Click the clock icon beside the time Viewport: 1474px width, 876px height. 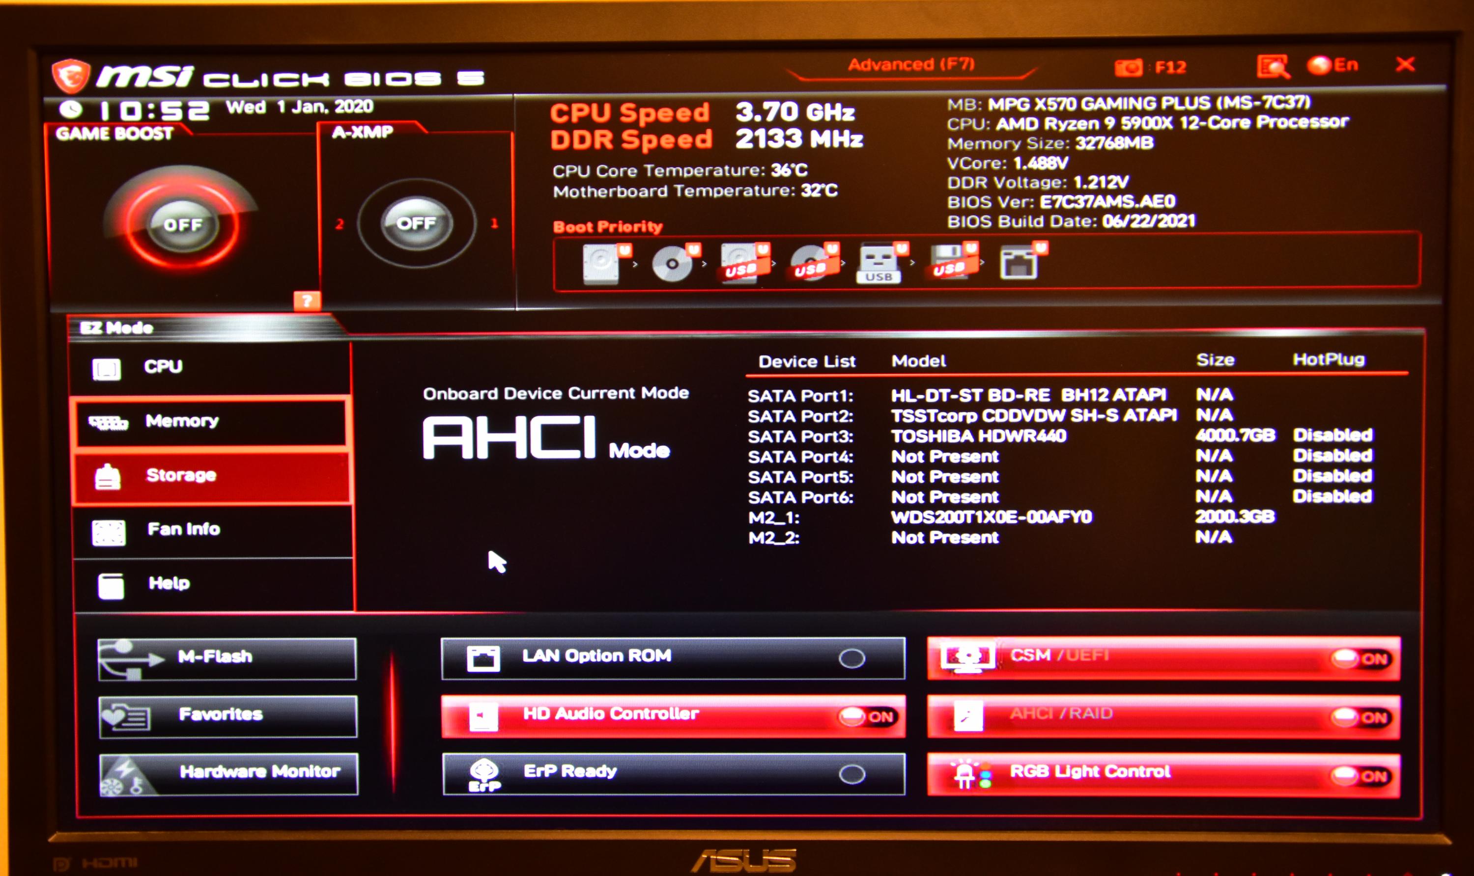tap(71, 110)
